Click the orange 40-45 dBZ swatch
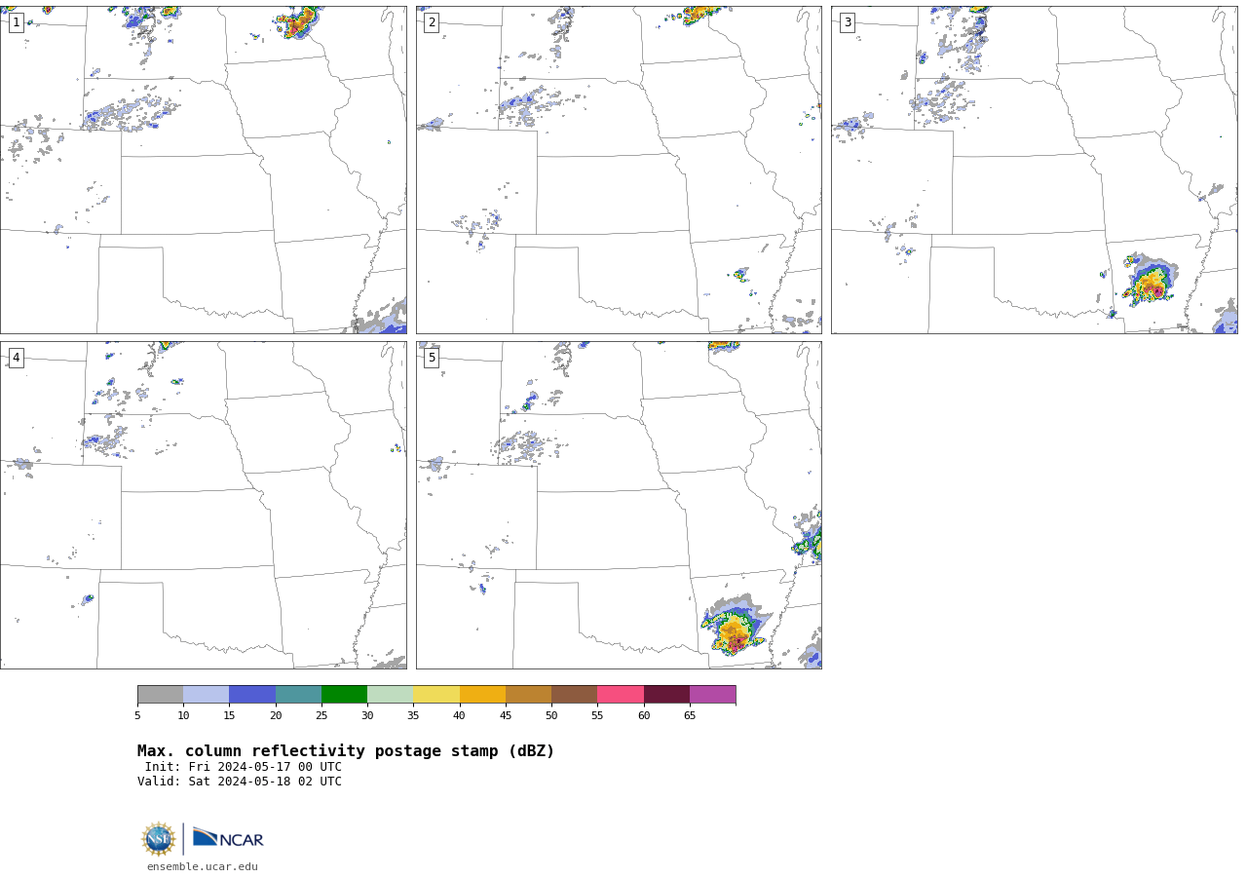Viewport: 1247px width, 878px height. click(x=482, y=695)
